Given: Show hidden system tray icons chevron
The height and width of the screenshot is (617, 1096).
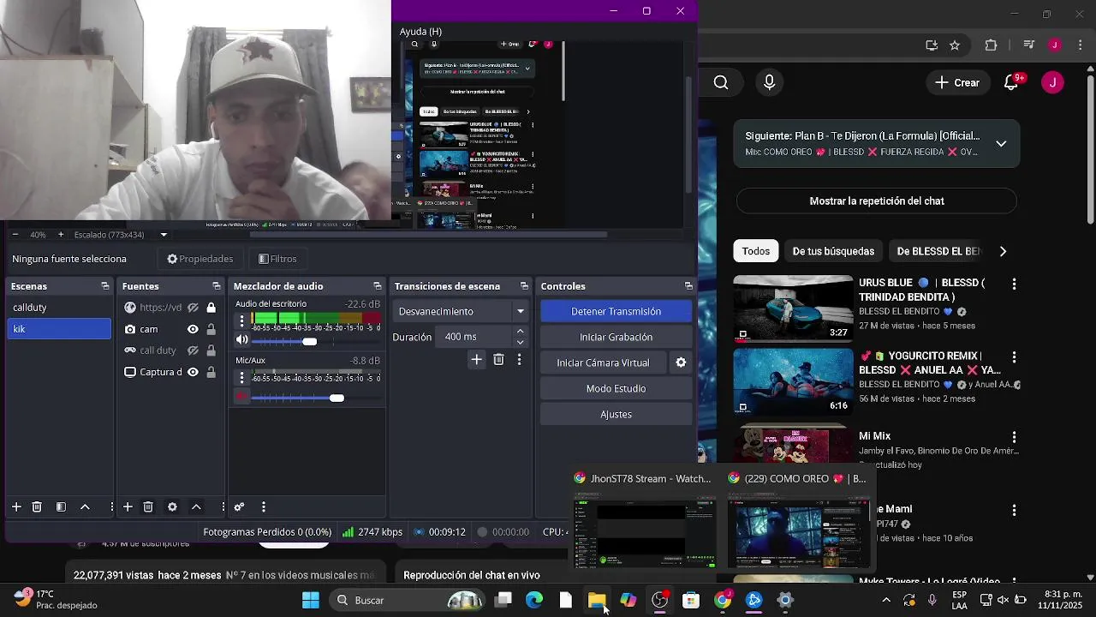Looking at the screenshot, I should (x=886, y=600).
